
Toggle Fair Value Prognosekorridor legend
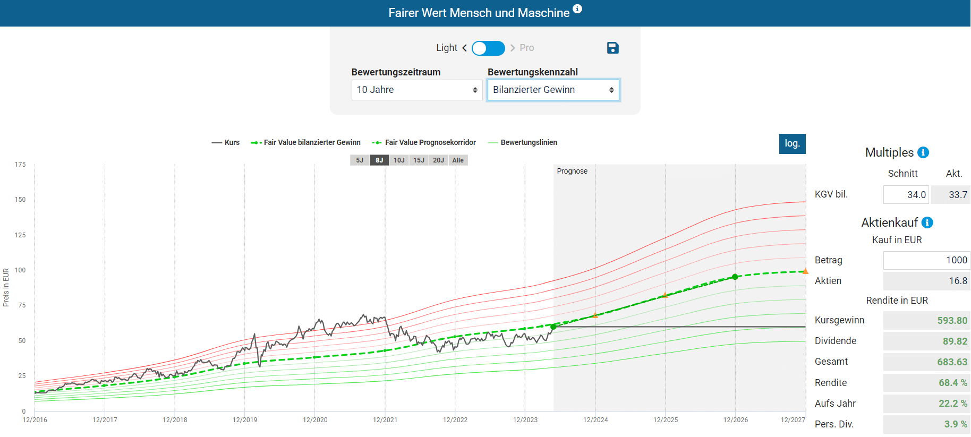[424, 142]
